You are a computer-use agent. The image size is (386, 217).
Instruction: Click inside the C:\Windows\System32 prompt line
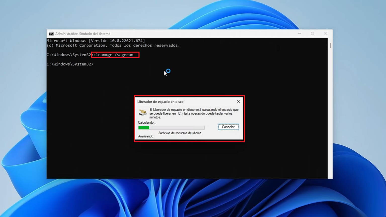click(x=70, y=64)
